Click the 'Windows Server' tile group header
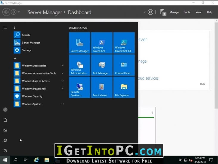 [x=78, y=28]
